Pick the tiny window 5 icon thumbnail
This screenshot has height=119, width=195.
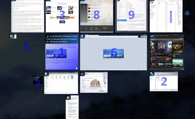[x=13, y=36]
